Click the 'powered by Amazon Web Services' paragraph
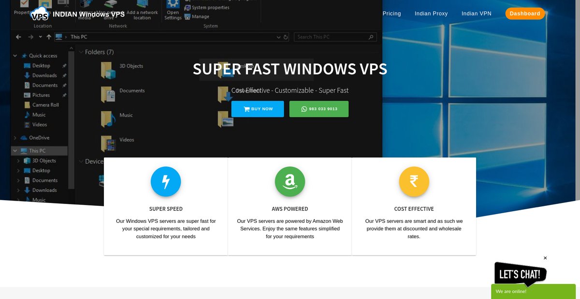580x299 pixels. tap(290, 229)
